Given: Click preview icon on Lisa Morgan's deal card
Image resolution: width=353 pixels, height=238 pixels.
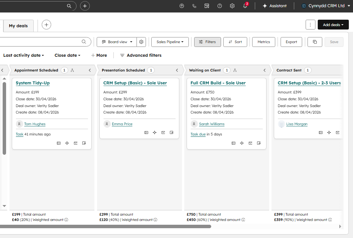Looking at the screenshot, I should [x=321, y=132].
